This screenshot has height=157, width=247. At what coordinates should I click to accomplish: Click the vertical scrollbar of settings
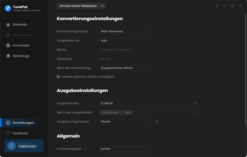point(246,70)
